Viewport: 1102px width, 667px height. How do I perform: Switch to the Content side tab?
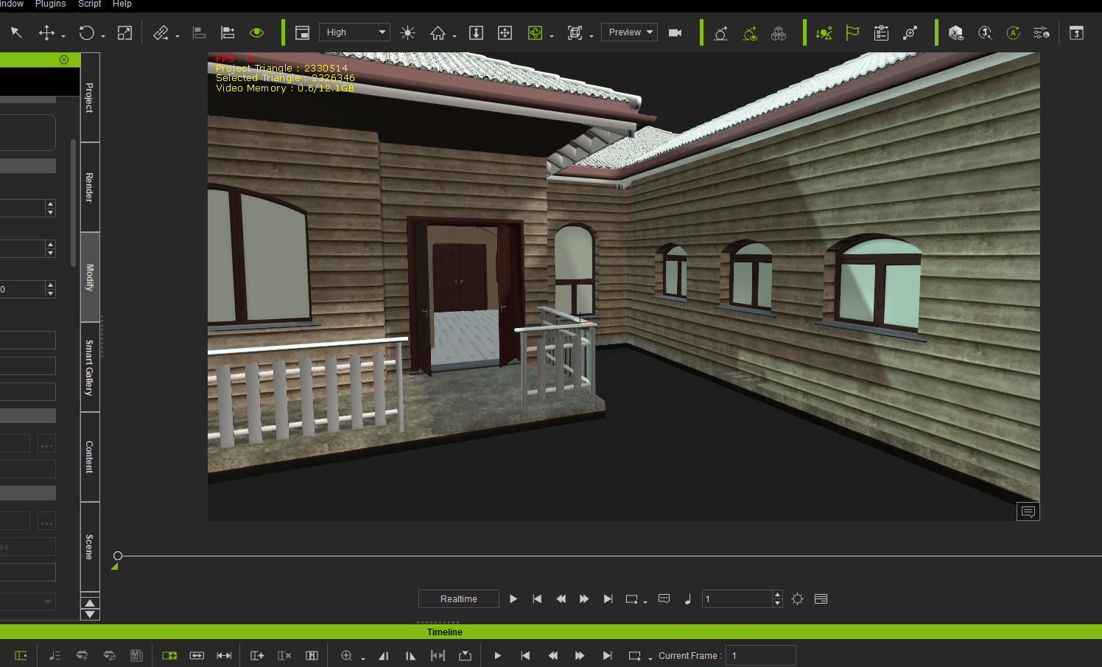click(90, 457)
